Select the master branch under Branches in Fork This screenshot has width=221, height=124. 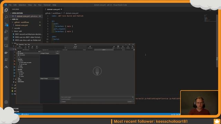pos(21,68)
